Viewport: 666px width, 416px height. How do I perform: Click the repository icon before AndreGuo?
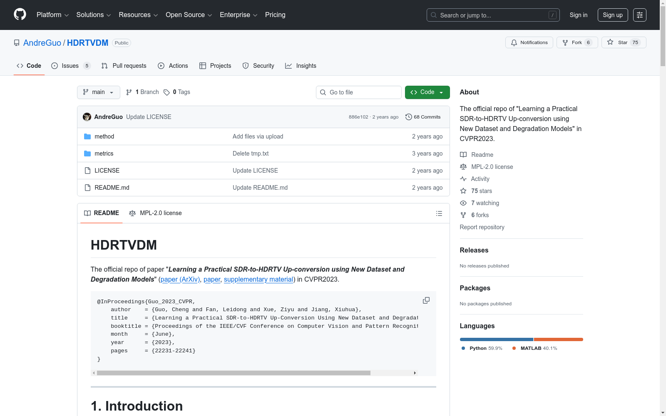point(17,43)
